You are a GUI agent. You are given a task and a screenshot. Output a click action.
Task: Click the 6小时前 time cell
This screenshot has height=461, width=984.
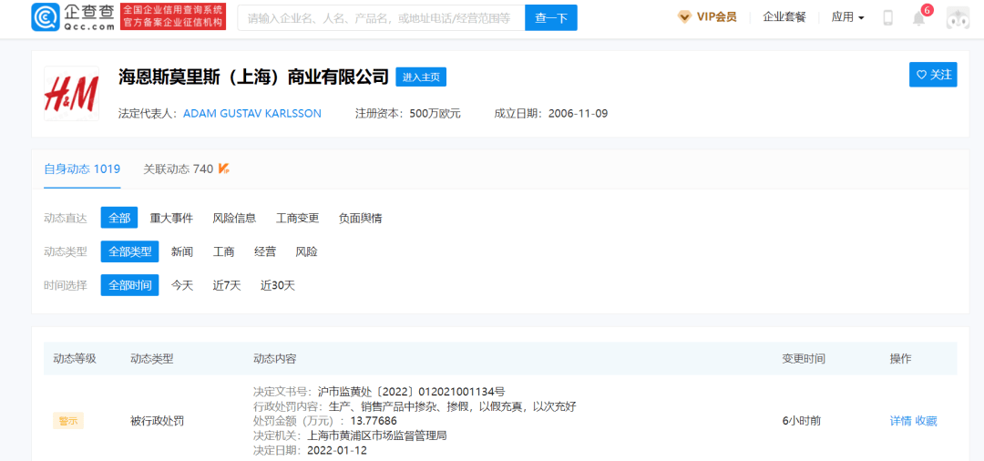[x=802, y=421]
